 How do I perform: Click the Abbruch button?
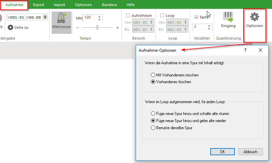point(250,152)
